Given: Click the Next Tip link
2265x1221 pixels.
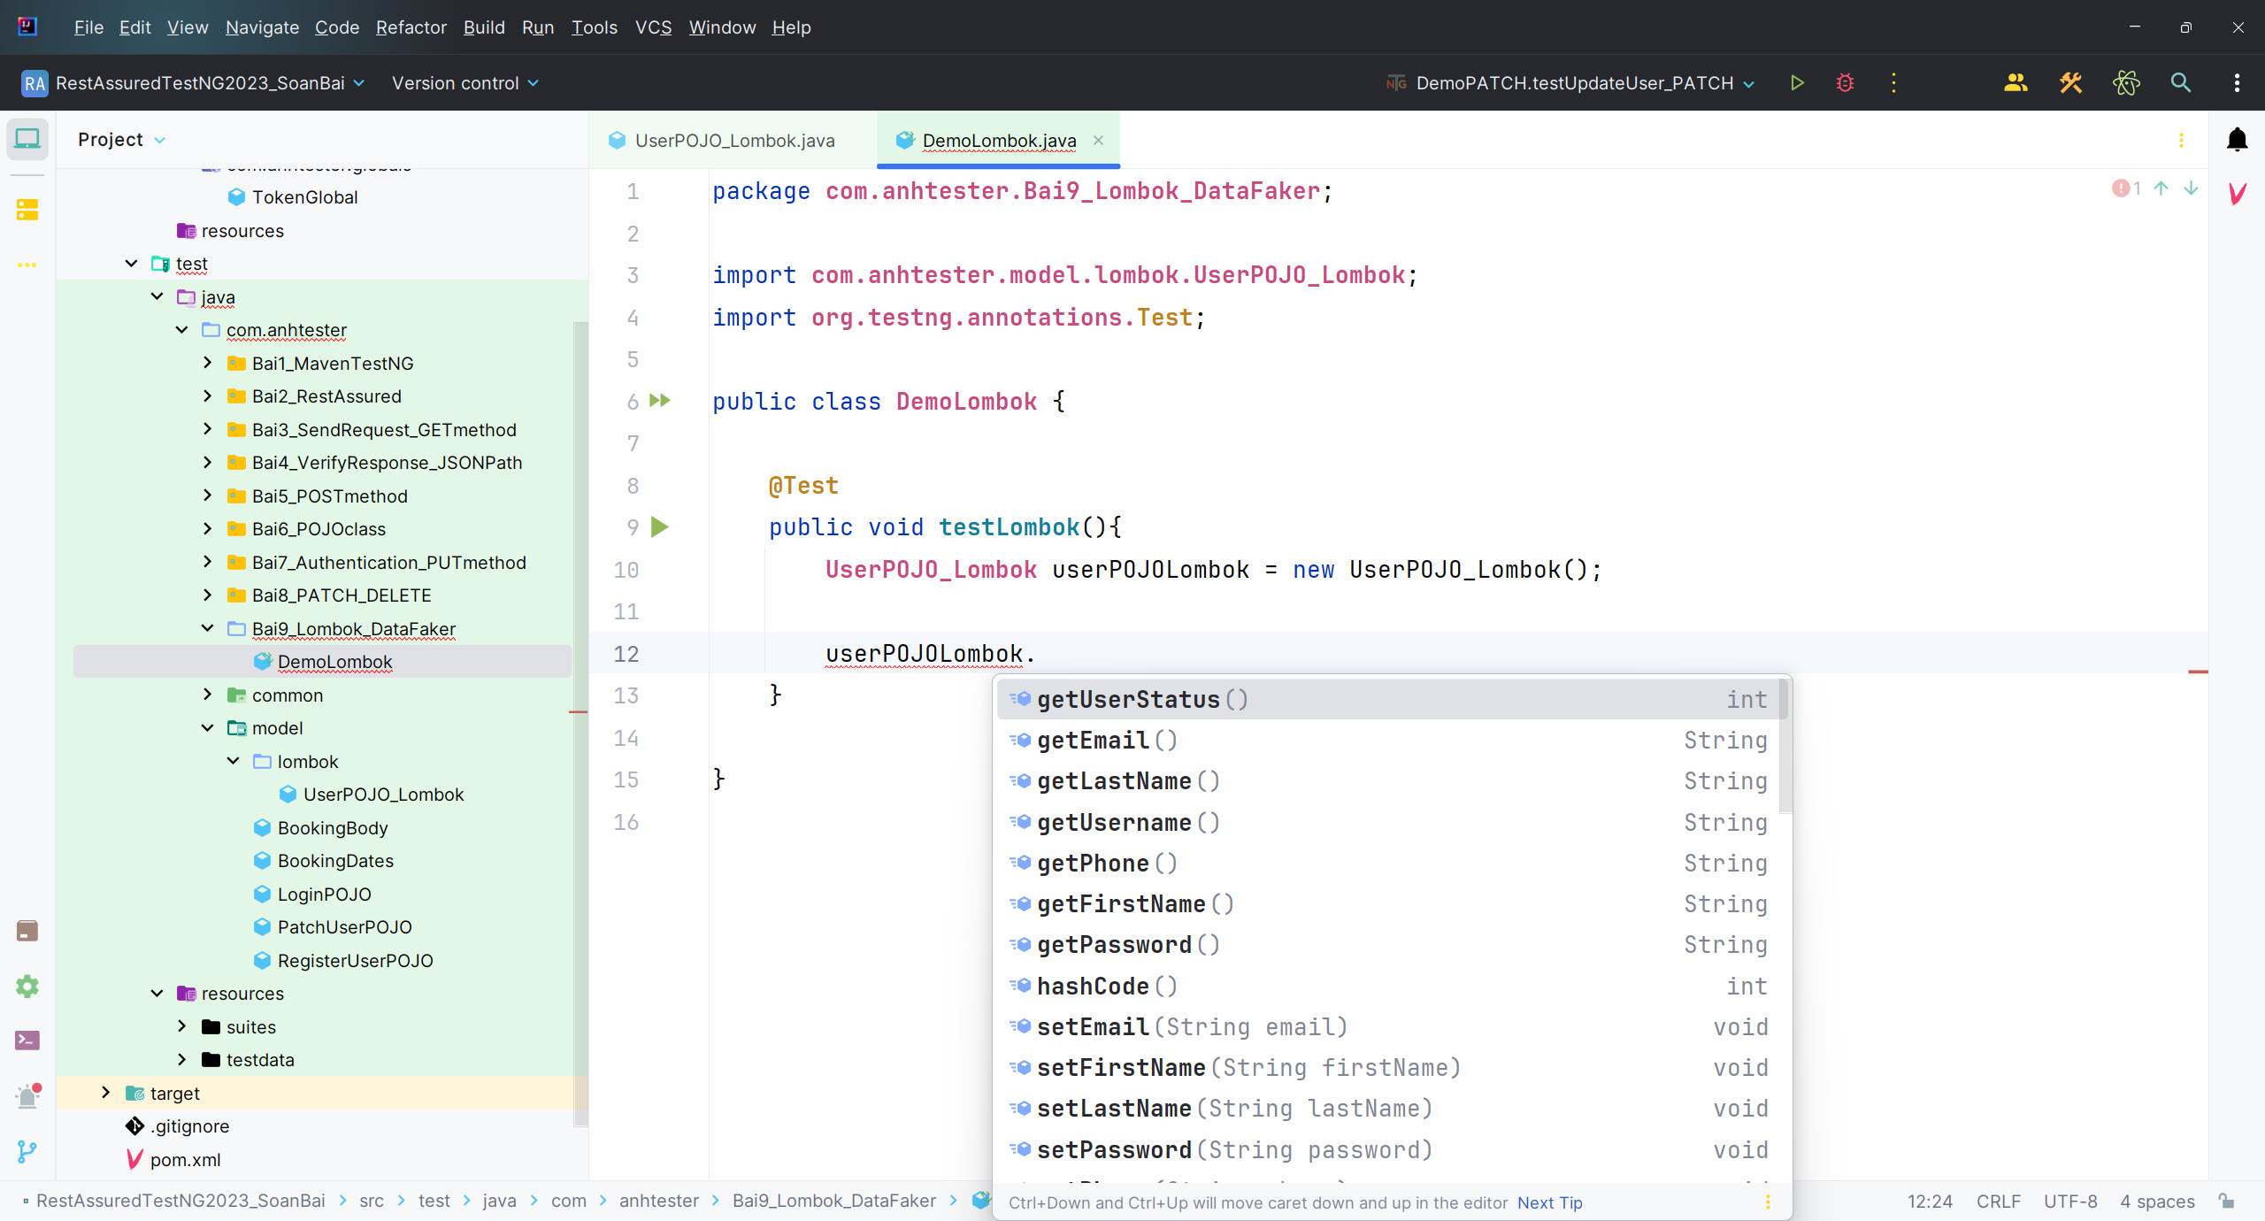Looking at the screenshot, I should point(1549,1202).
